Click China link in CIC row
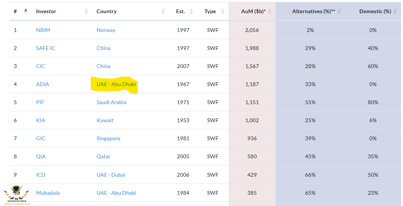The image size is (403, 206). click(103, 66)
